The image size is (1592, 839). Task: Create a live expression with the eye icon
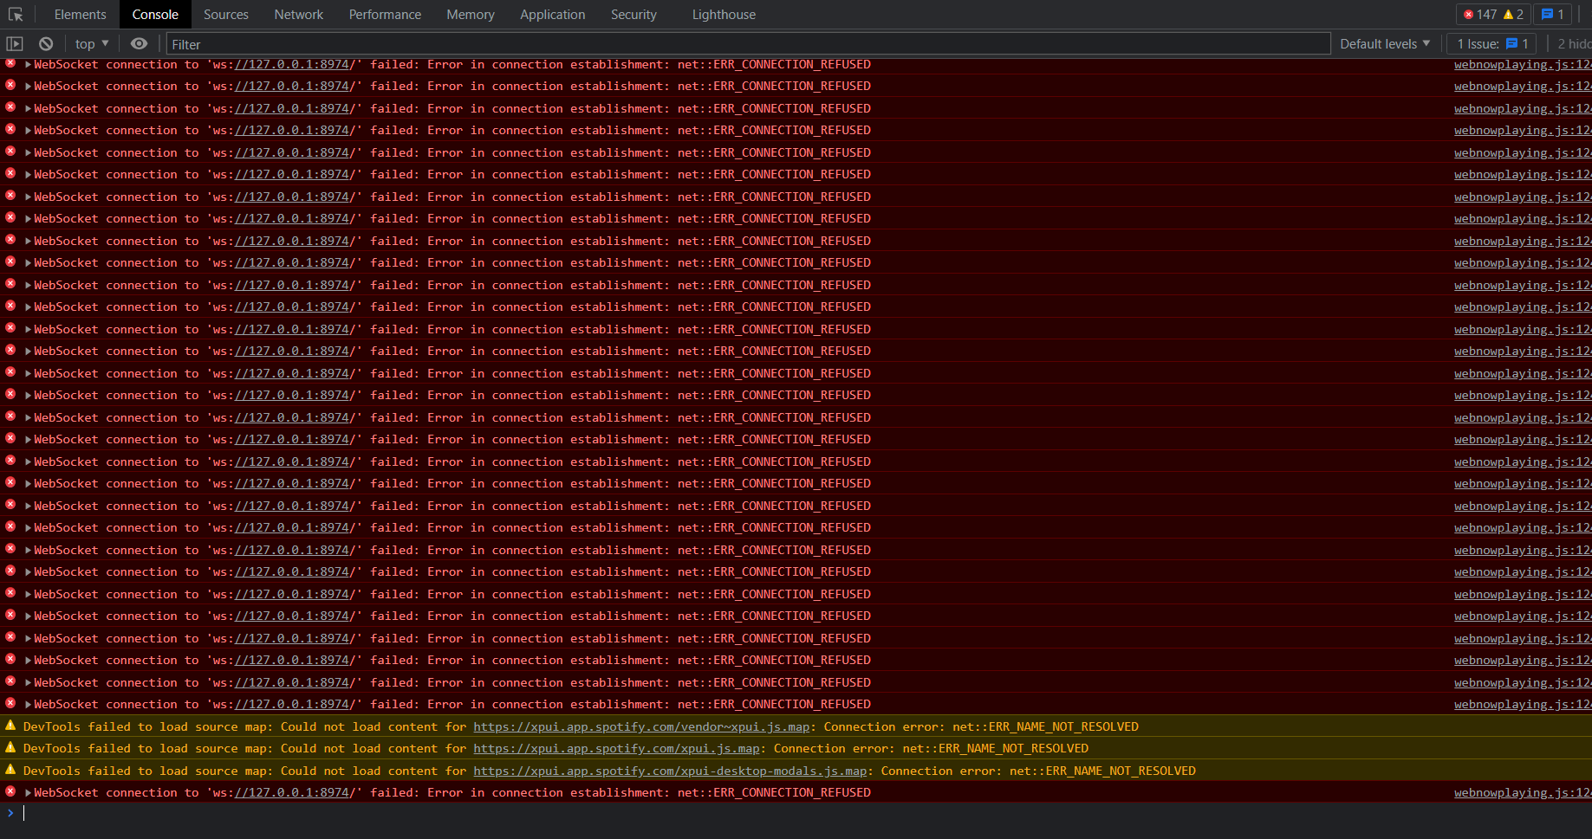pyautogui.click(x=140, y=43)
